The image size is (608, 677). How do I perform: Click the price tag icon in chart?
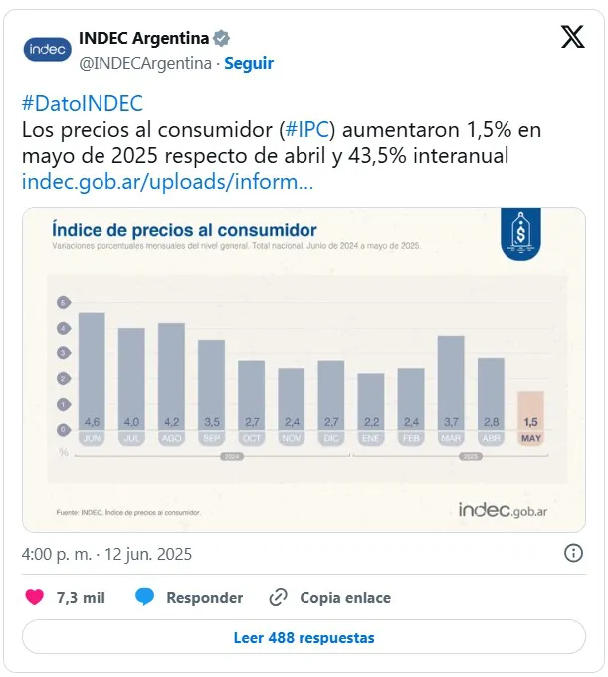519,235
